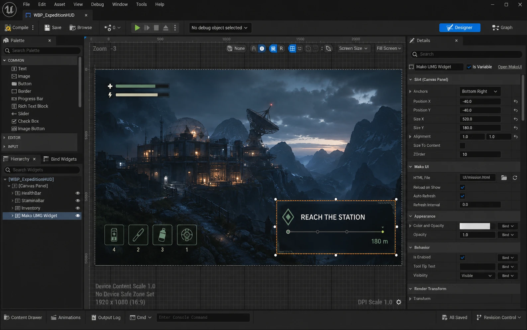Click the R respect locks icon
Viewport: 527px width, 330px height.
click(281, 49)
